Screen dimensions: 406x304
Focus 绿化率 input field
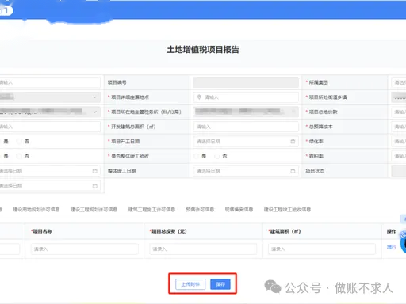point(399,142)
